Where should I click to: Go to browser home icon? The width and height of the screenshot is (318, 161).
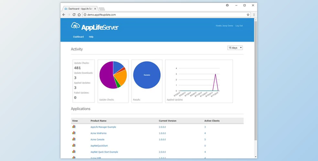pyautogui.click(x=79, y=15)
